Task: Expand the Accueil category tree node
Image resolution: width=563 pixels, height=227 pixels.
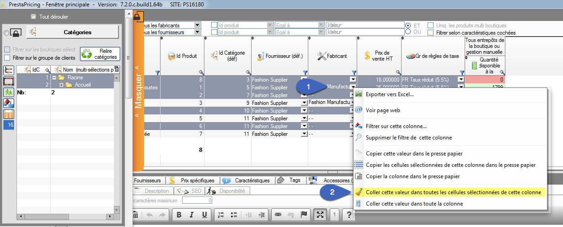Action: click(61, 85)
